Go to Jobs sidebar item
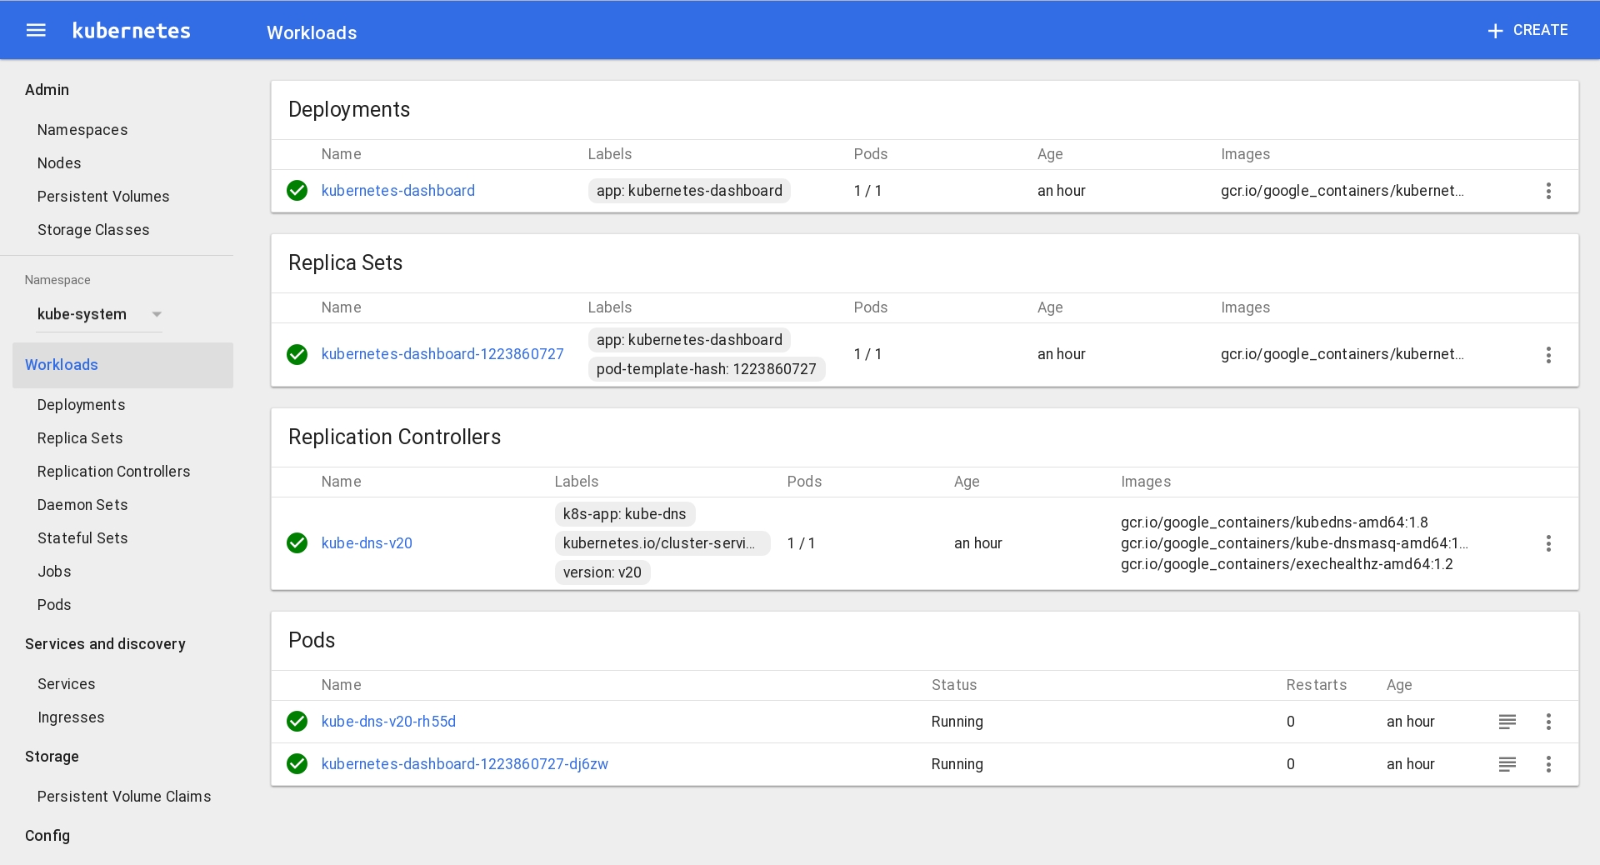The height and width of the screenshot is (865, 1600). [54, 572]
